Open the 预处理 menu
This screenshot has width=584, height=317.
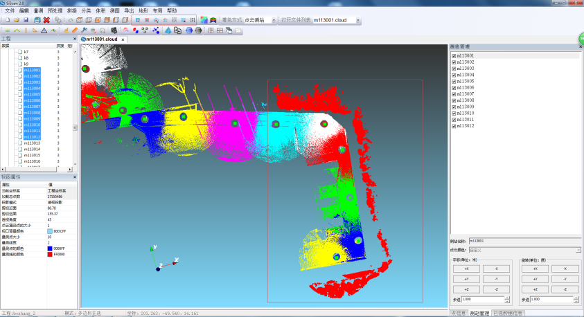click(x=55, y=11)
